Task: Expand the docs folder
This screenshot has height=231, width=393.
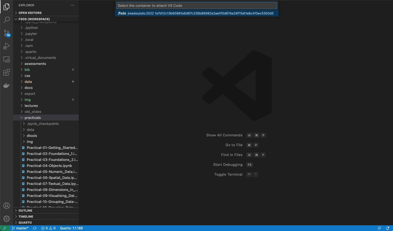Action: (x=46, y=88)
